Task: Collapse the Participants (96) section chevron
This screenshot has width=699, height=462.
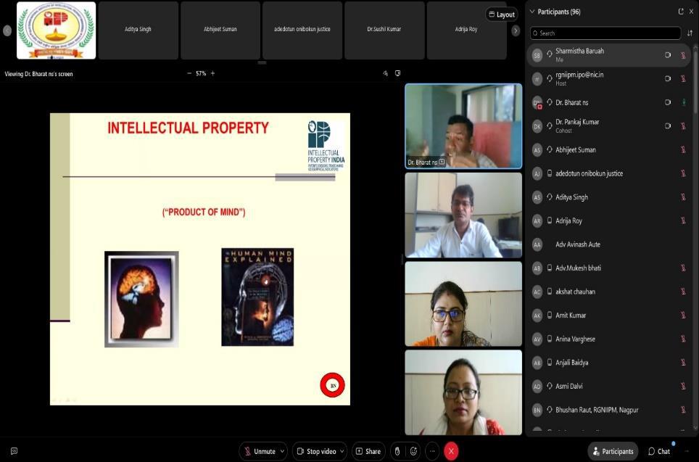Action: pyautogui.click(x=532, y=12)
